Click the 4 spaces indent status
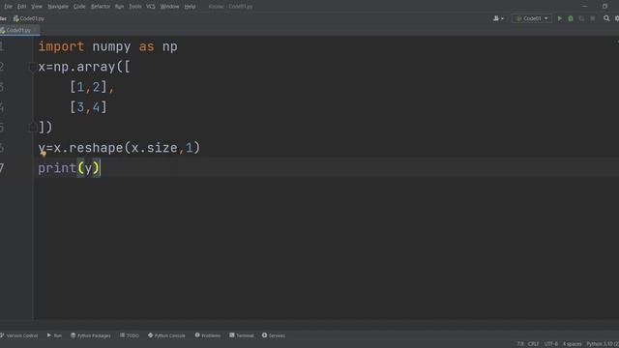Viewport: 619px width, 348px height. pos(572,344)
